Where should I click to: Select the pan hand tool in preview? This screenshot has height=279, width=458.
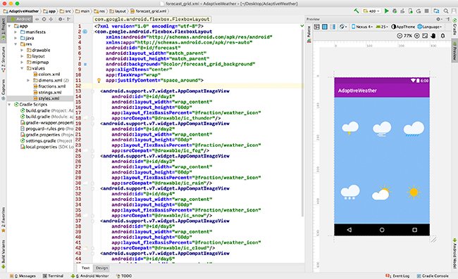tap(433, 36)
